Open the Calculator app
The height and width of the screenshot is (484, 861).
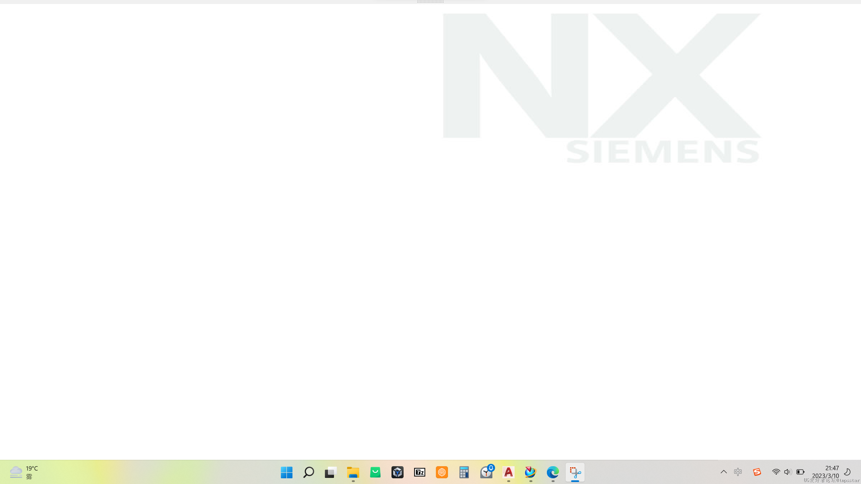click(x=464, y=472)
